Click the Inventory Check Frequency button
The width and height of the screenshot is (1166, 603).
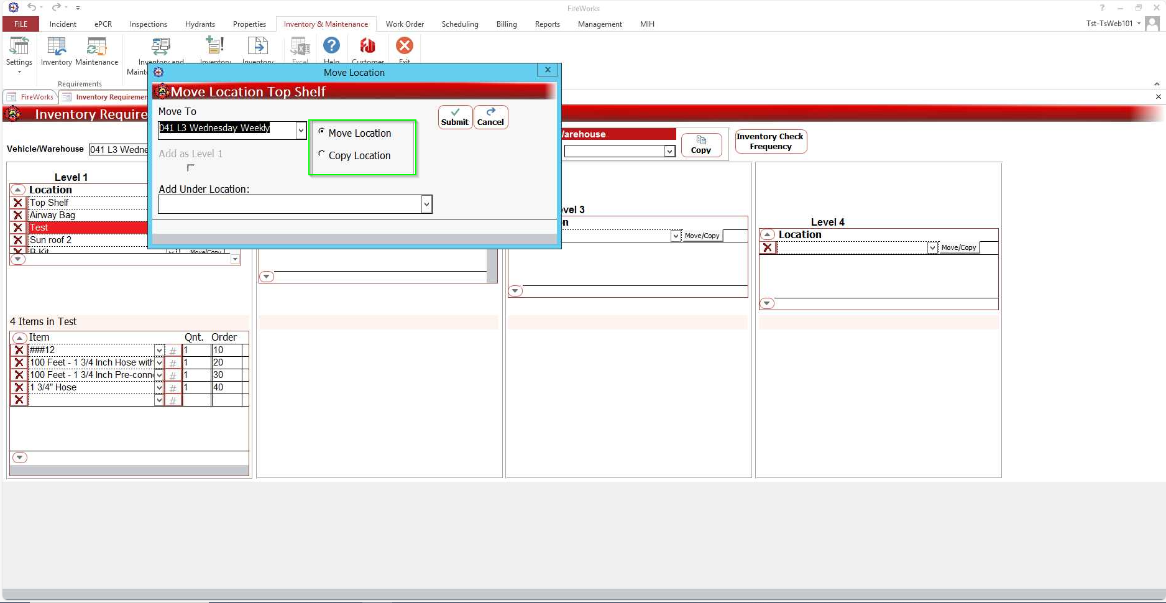(x=770, y=141)
